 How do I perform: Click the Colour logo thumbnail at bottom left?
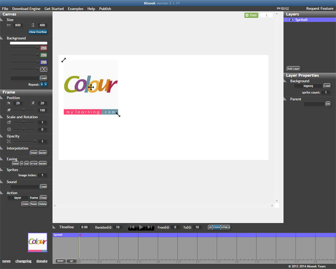[37, 242]
